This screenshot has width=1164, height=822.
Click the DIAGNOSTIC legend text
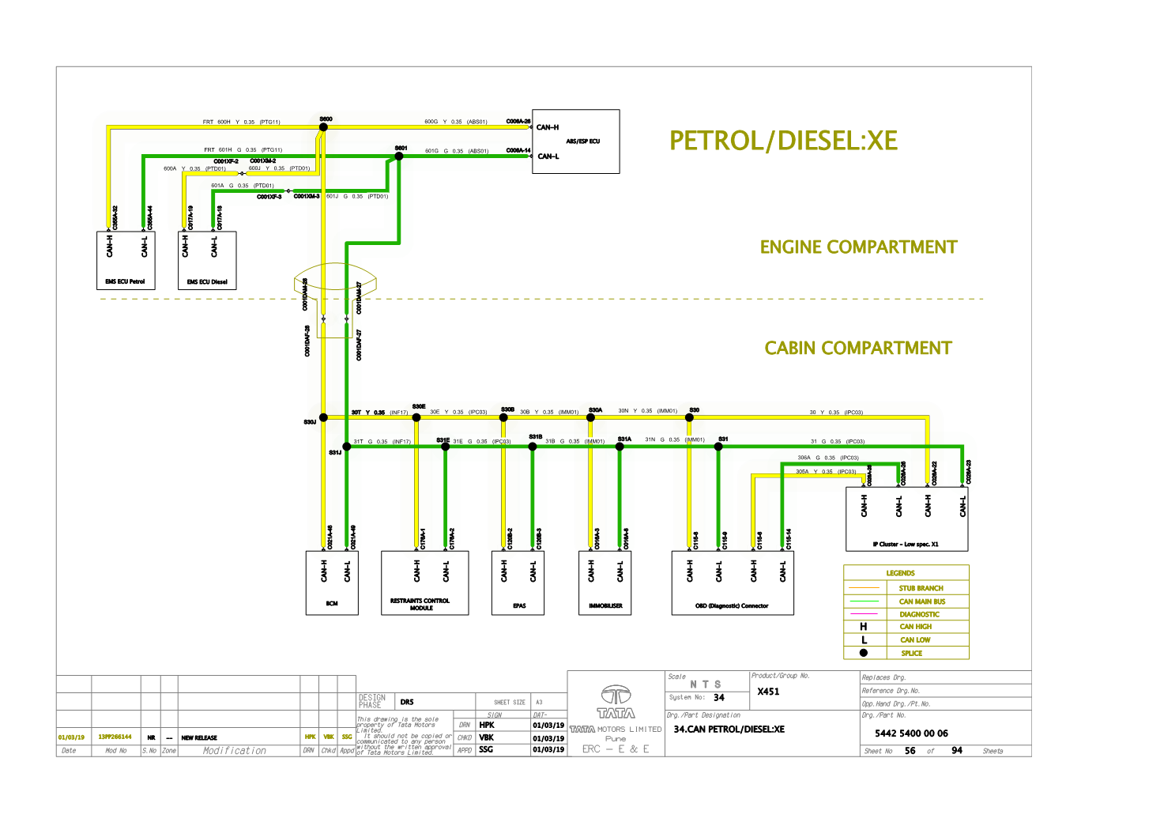(920, 614)
